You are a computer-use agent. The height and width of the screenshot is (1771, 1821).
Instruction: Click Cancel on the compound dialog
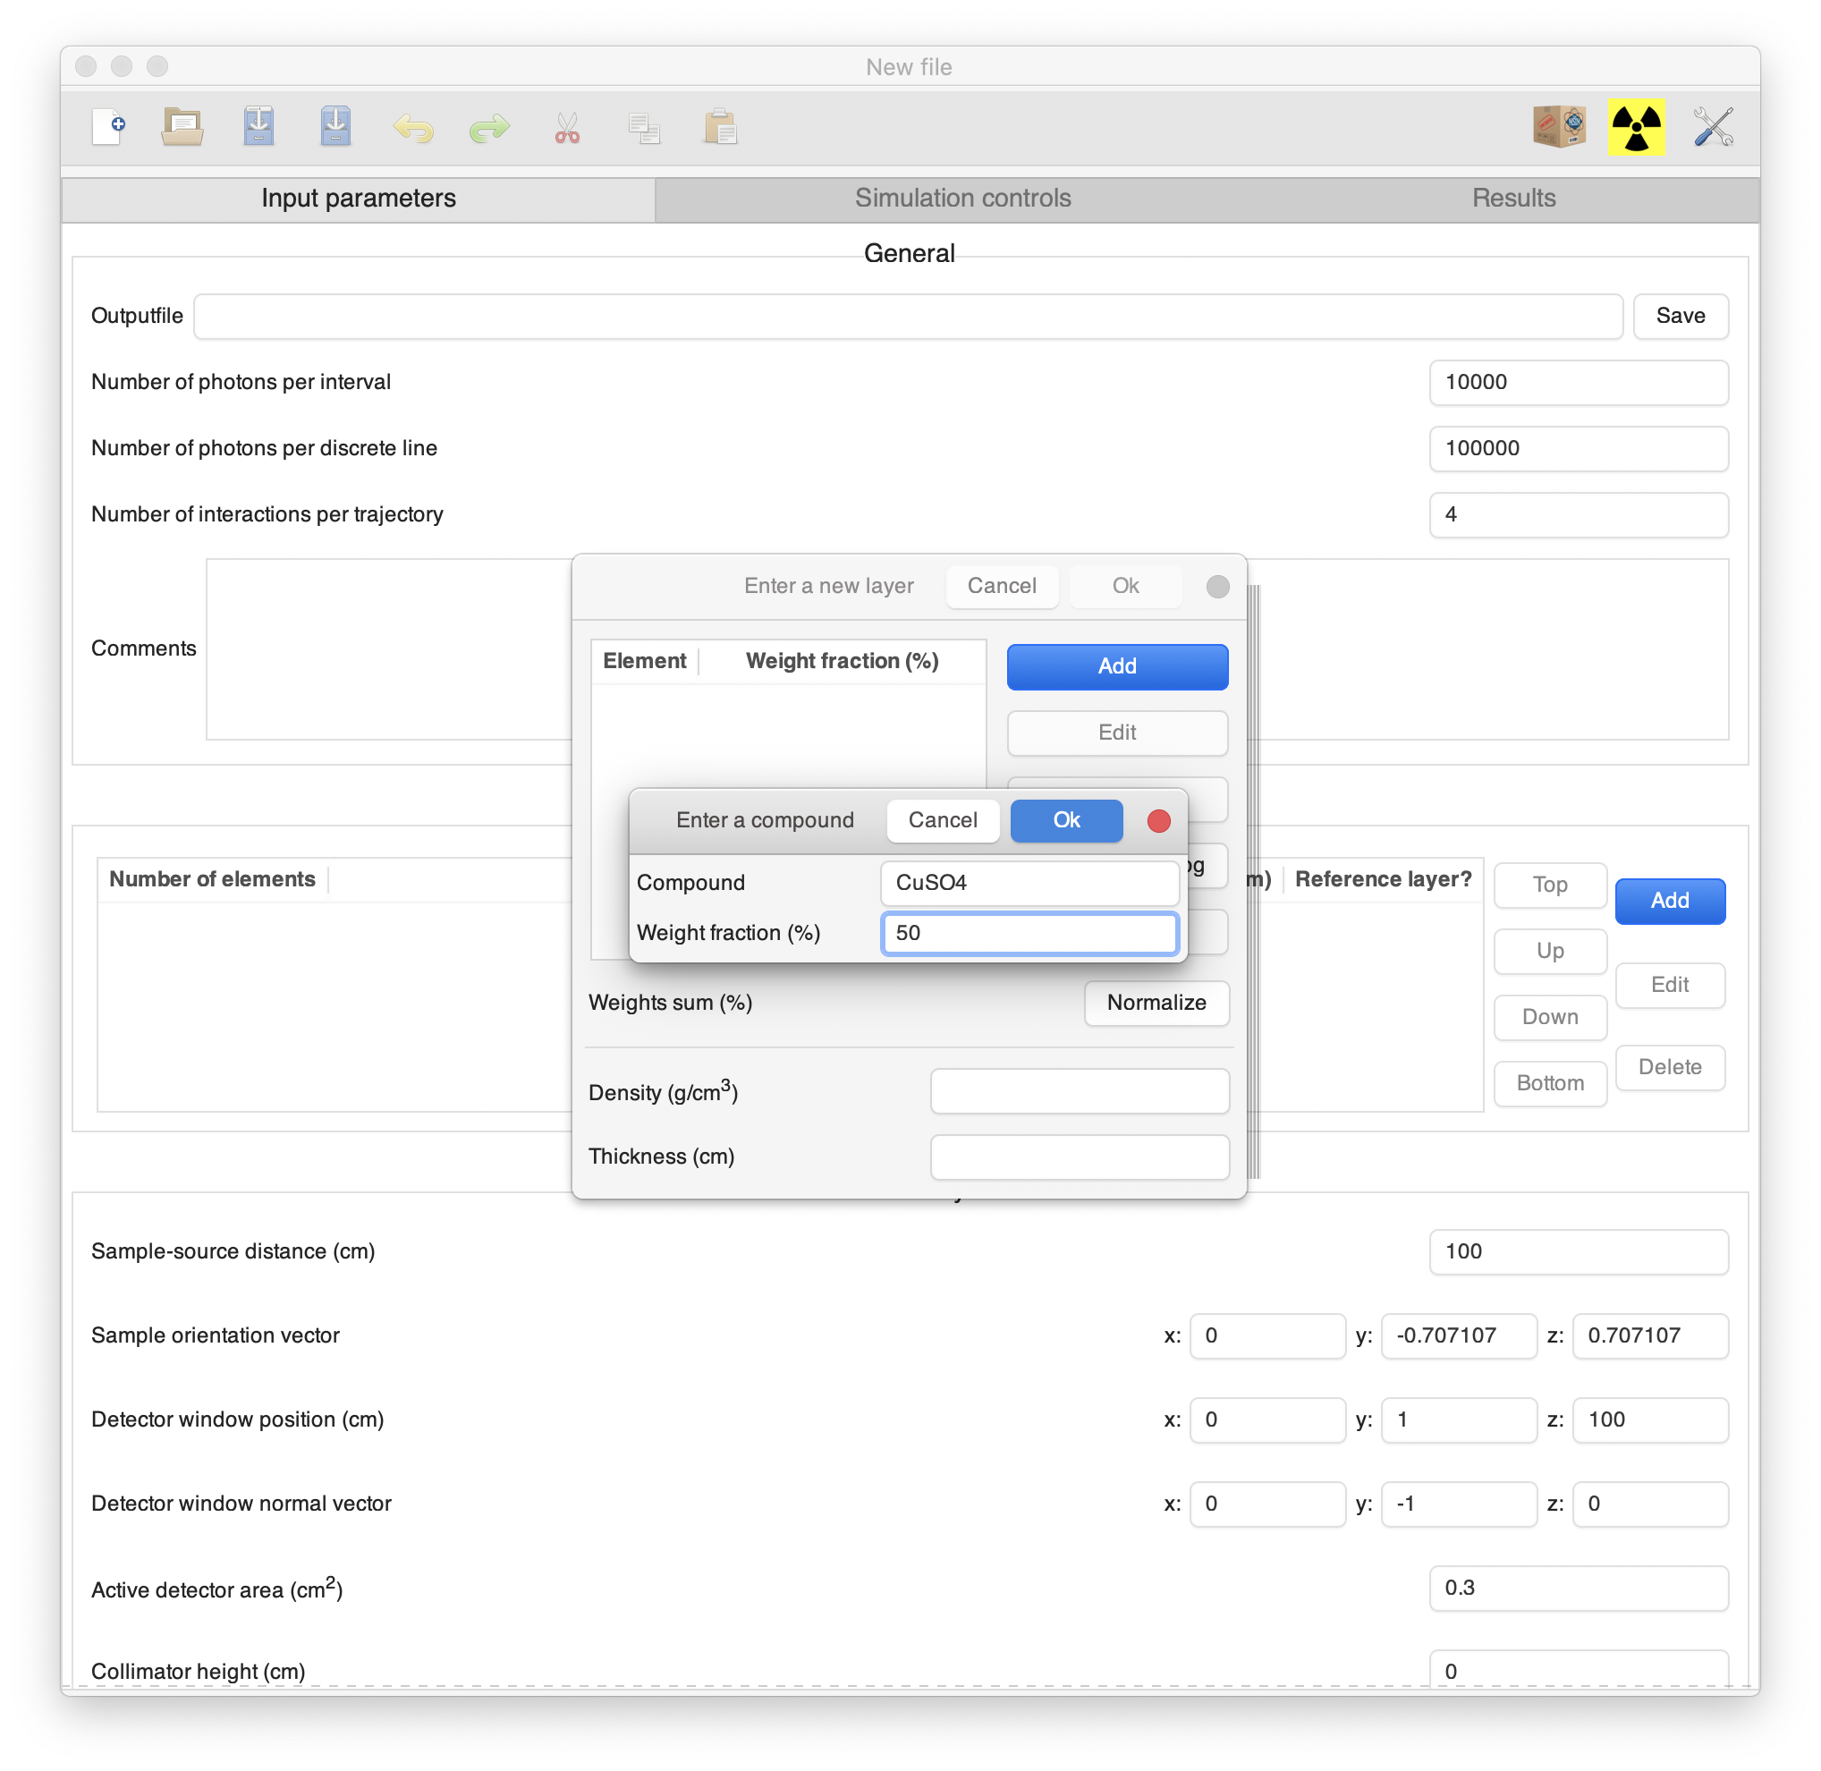940,819
